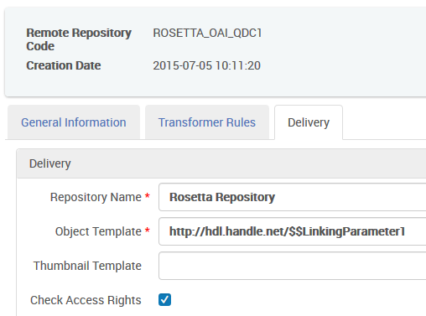The height and width of the screenshot is (316, 426).
Task: Click the Creation Date label
Action: (64, 65)
